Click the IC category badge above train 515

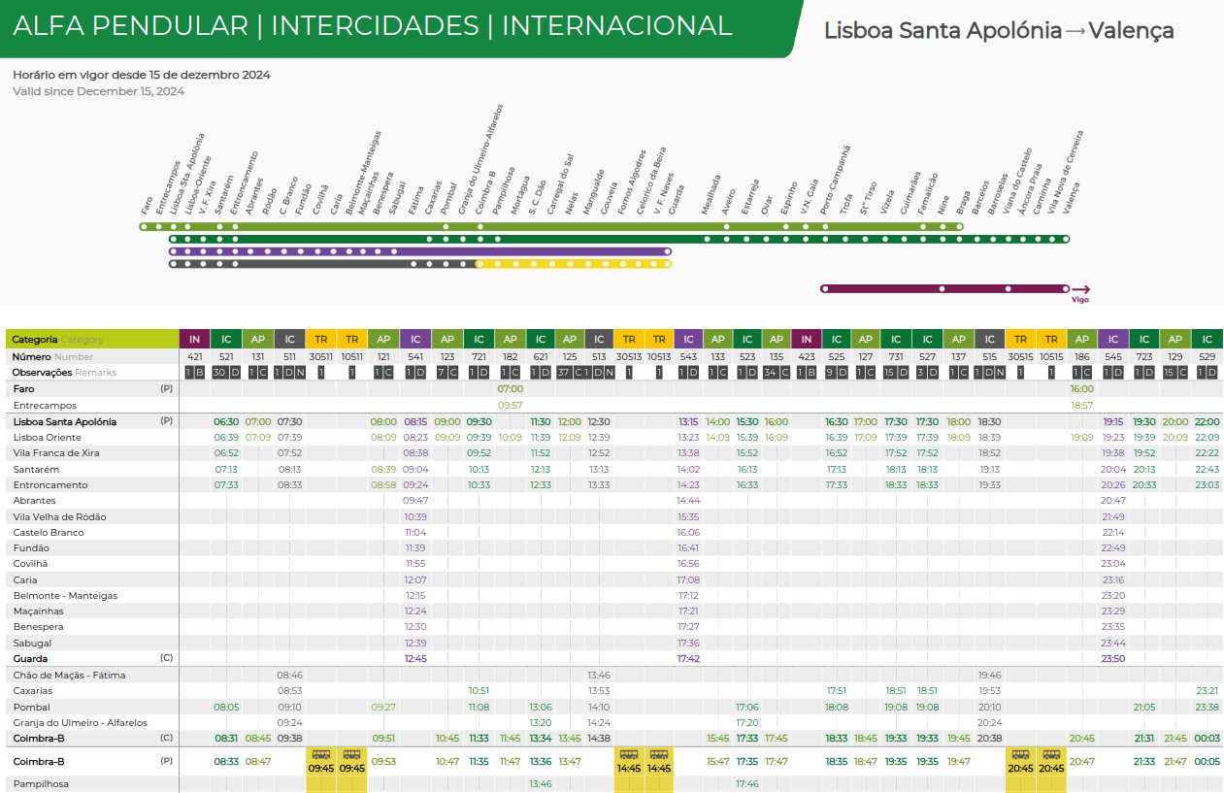tap(989, 339)
